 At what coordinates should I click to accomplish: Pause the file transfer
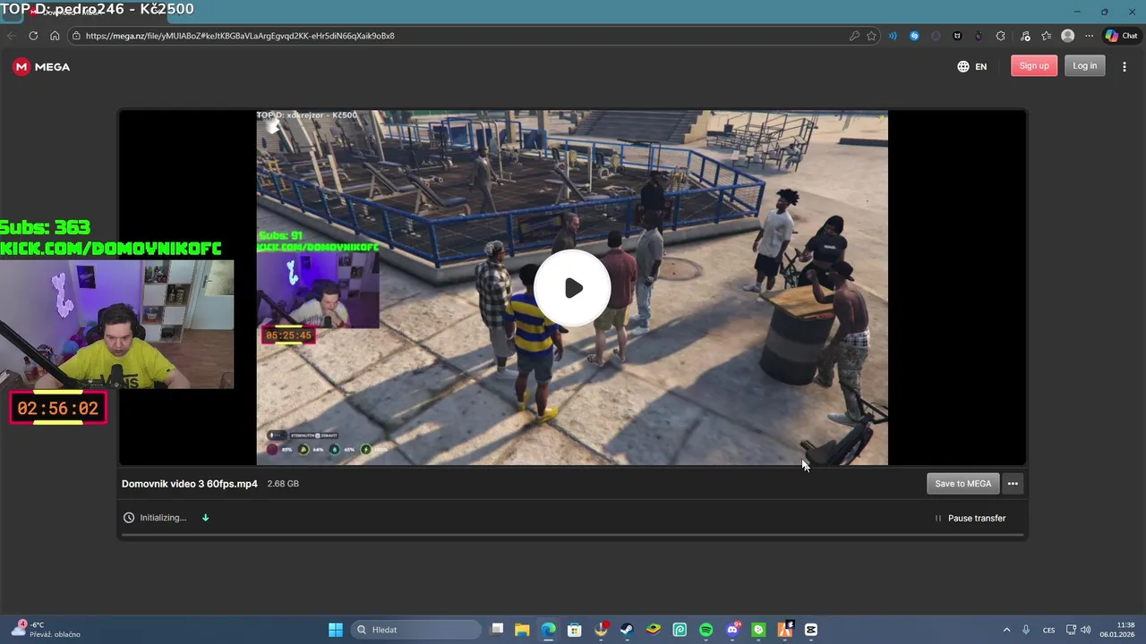tap(971, 518)
